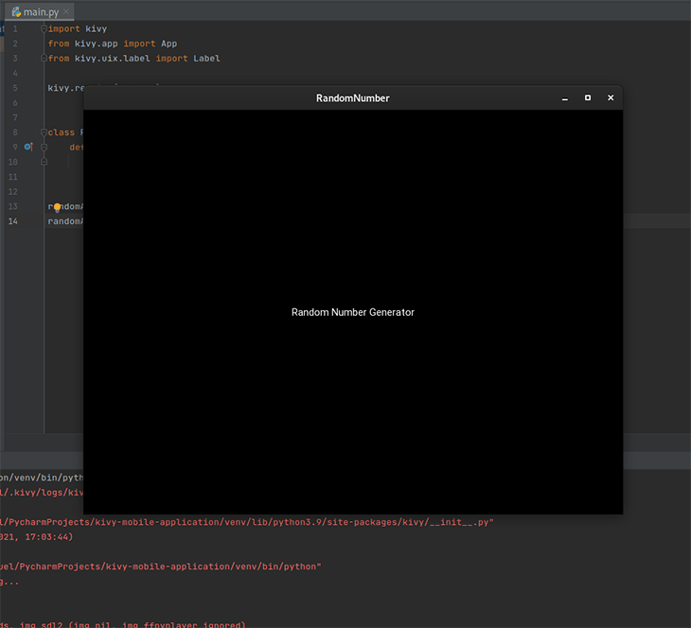Viewport: 691px width, 628px height.
Task: Close the RandomNumber window
Action: [x=611, y=97]
